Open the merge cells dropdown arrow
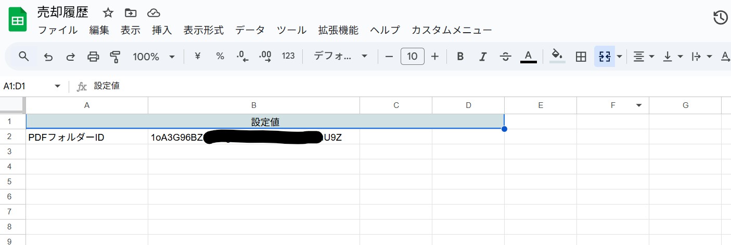731x245 pixels. tap(619, 57)
